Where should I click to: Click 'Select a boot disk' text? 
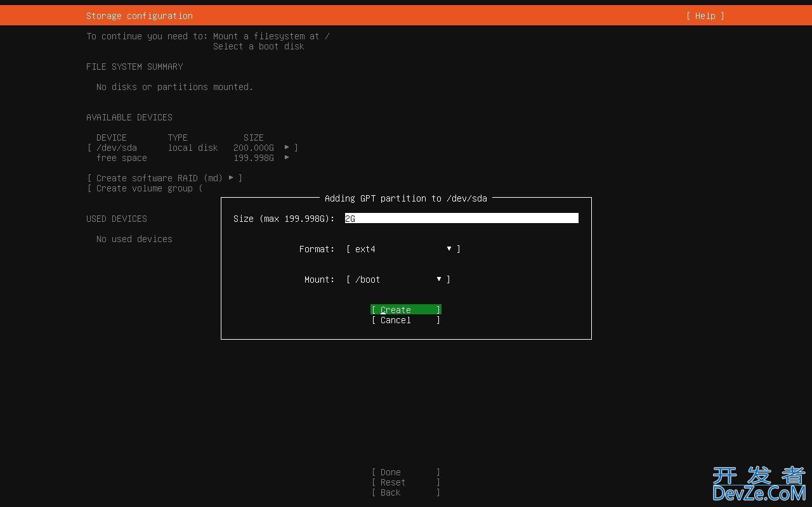[x=259, y=46]
